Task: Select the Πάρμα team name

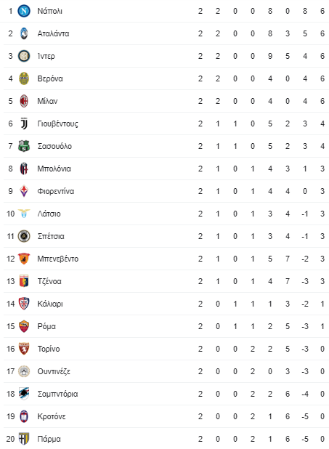Action: click(x=49, y=439)
